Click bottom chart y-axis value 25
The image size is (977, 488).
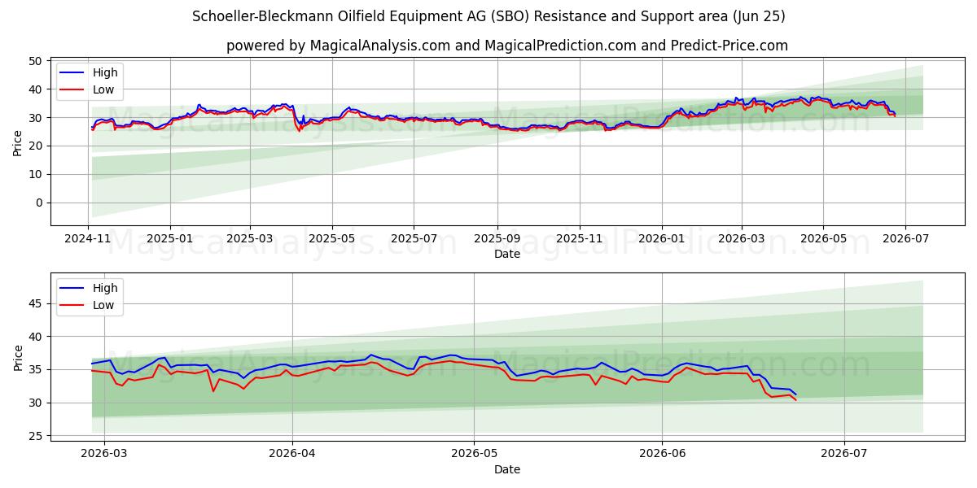[37, 437]
